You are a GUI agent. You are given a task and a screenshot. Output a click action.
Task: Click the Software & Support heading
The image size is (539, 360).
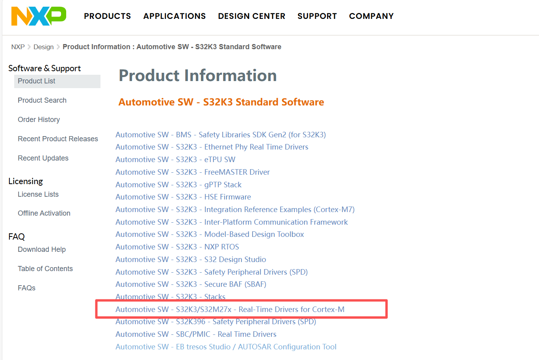pyautogui.click(x=45, y=68)
